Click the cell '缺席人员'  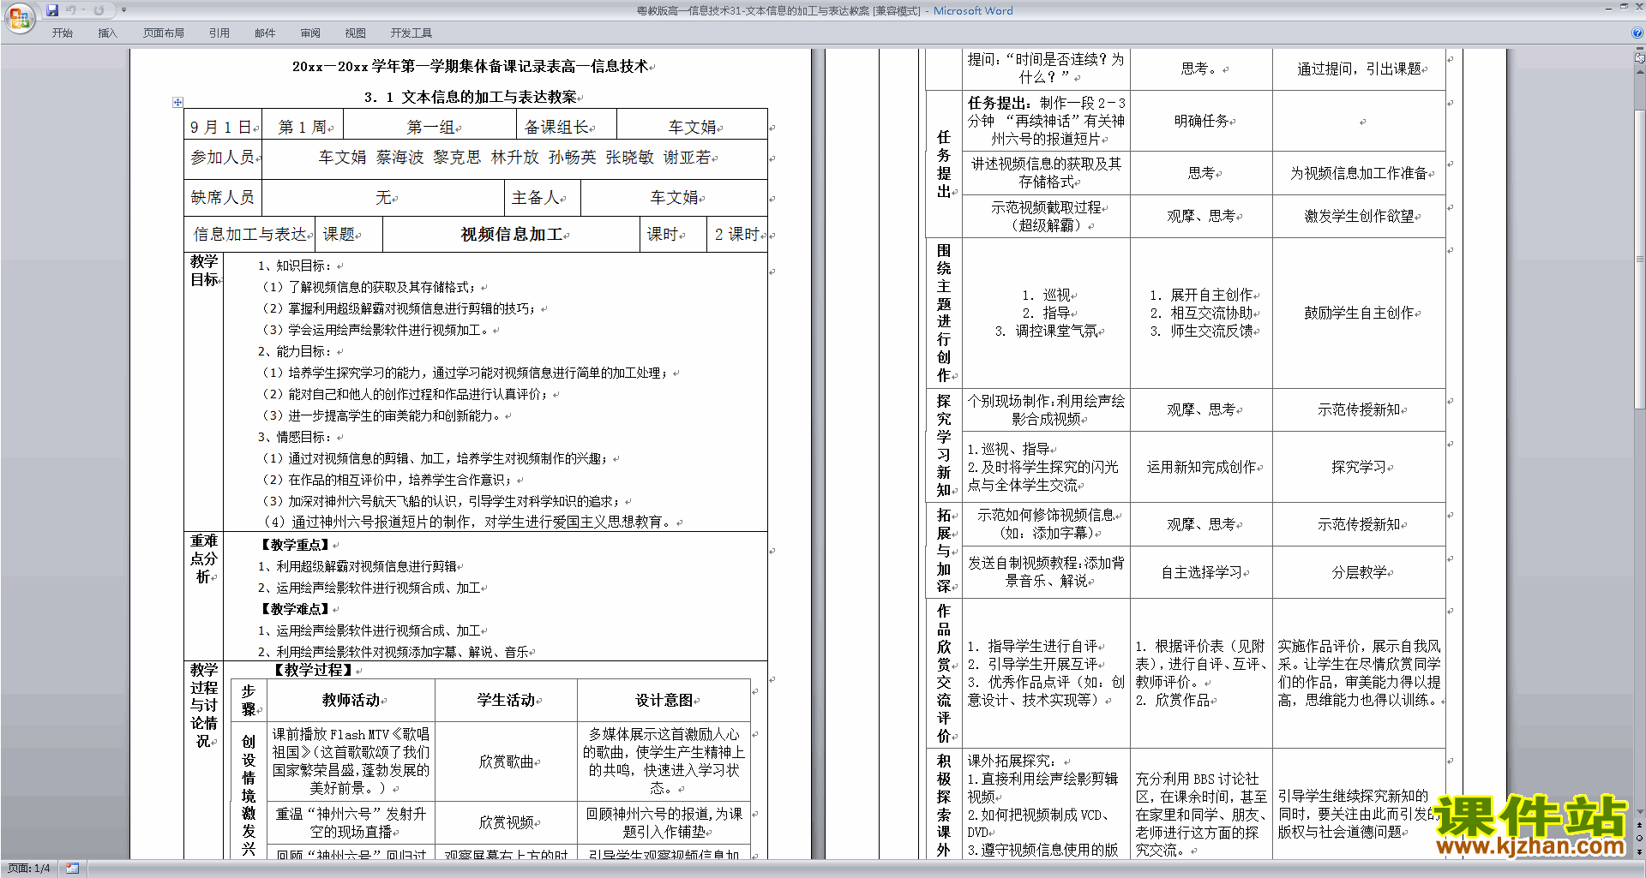point(222,197)
